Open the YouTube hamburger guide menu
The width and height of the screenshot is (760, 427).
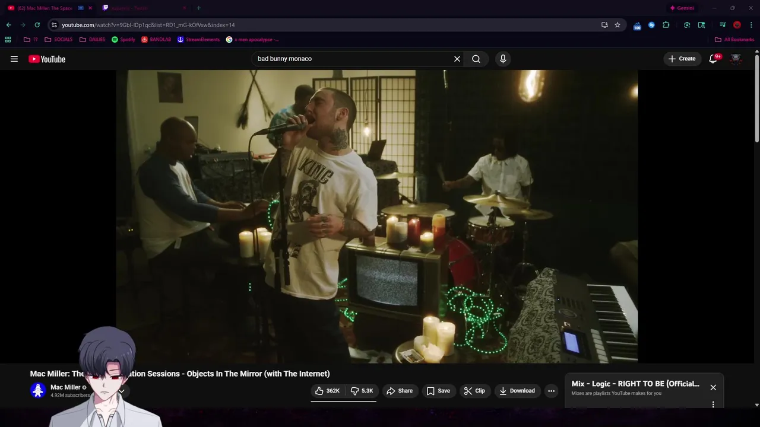click(14, 59)
